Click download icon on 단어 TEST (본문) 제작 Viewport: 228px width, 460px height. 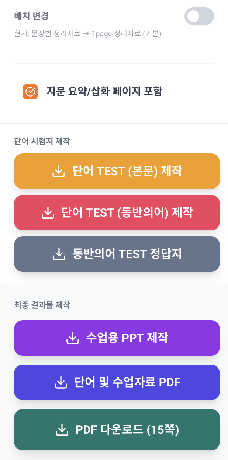pos(58,172)
